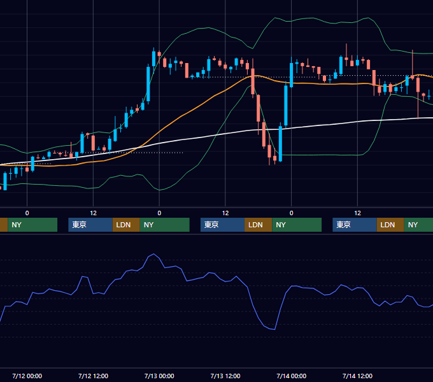Click the 7/13 12:00 date label
This screenshot has height=382, width=433.
click(225, 376)
